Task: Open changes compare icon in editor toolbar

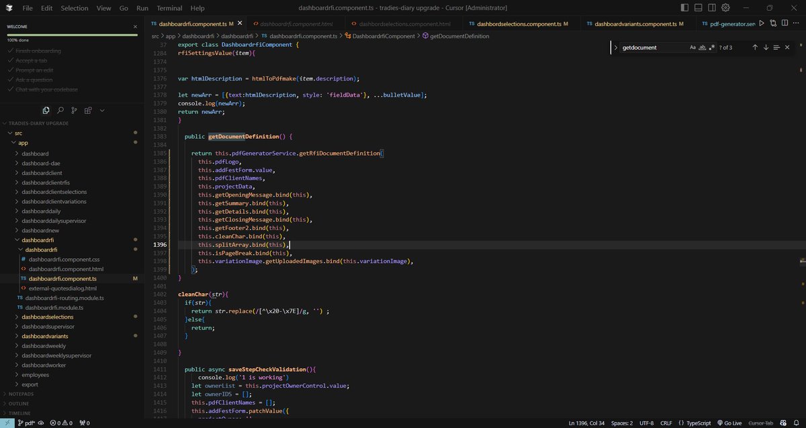Action: click(x=773, y=23)
